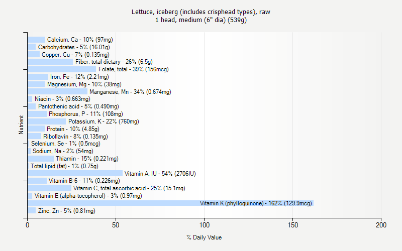
Task: Click the Niacin - 3% (0.663mg) label
Action: (x=62, y=99)
